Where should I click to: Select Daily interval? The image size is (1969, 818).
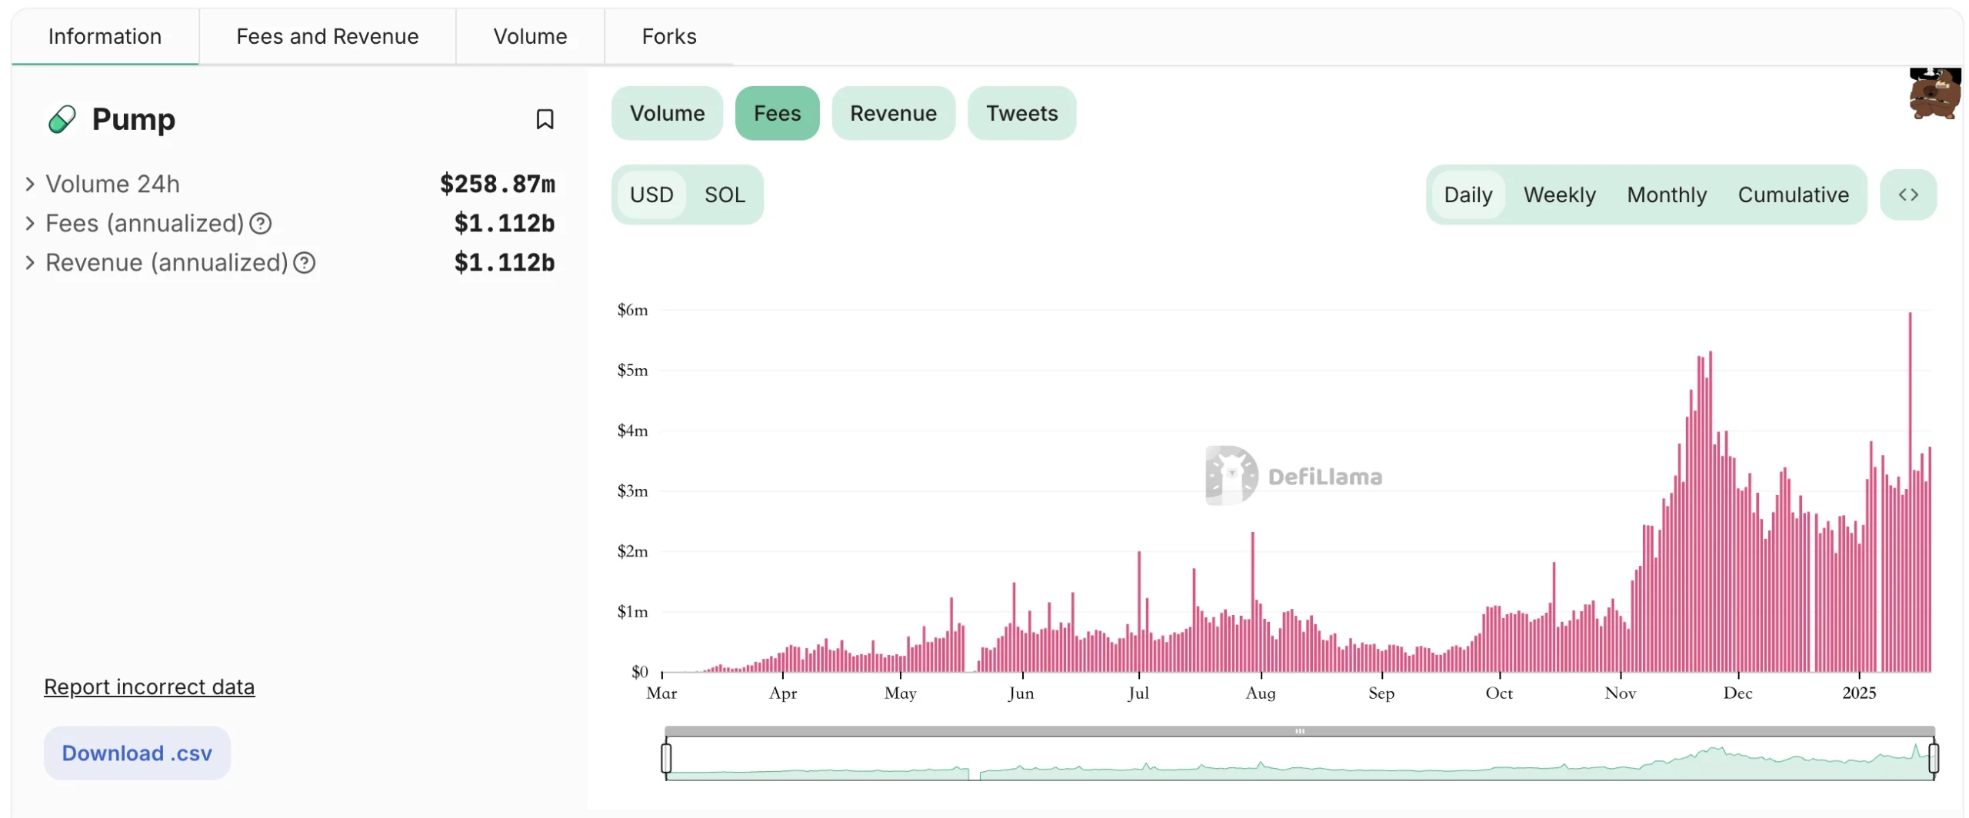pyautogui.click(x=1468, y=195)
